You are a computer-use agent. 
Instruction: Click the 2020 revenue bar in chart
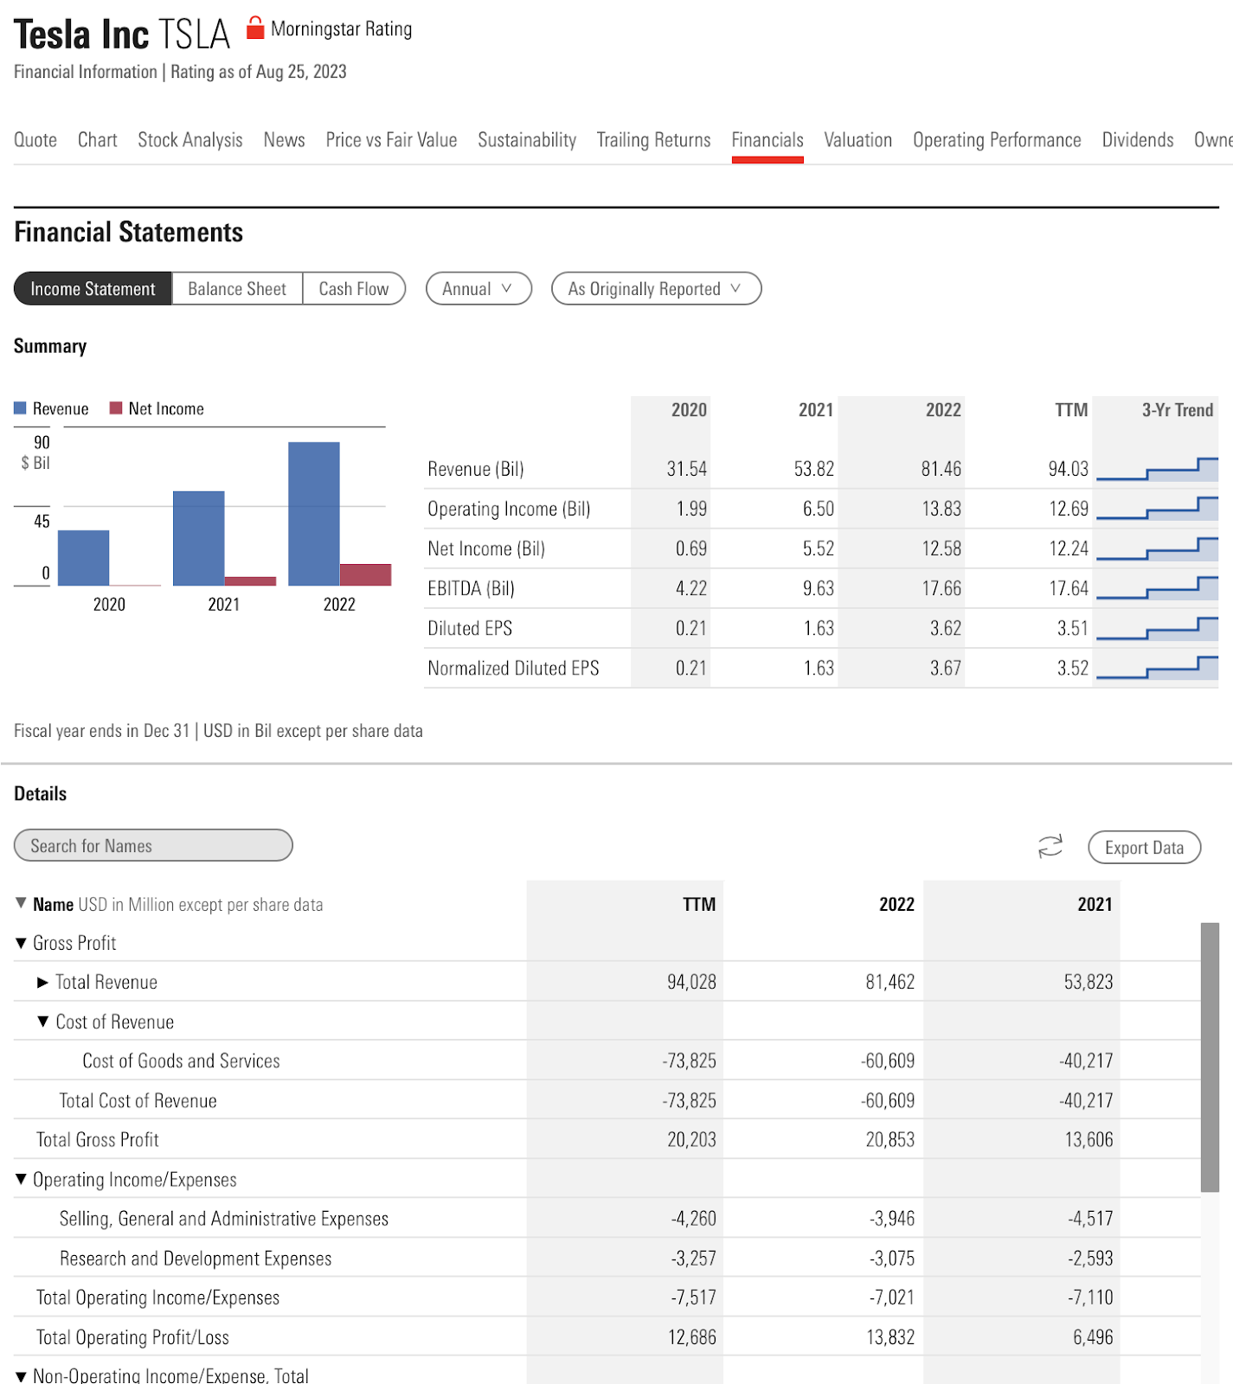84,558
